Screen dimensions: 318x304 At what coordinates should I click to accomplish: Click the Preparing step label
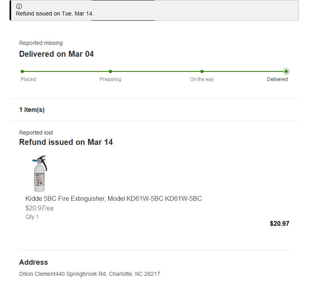click(111, 79)
